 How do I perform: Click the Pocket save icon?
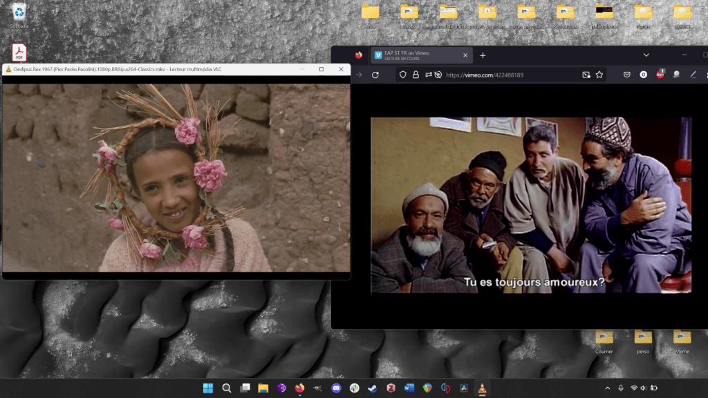coord(627,75)
